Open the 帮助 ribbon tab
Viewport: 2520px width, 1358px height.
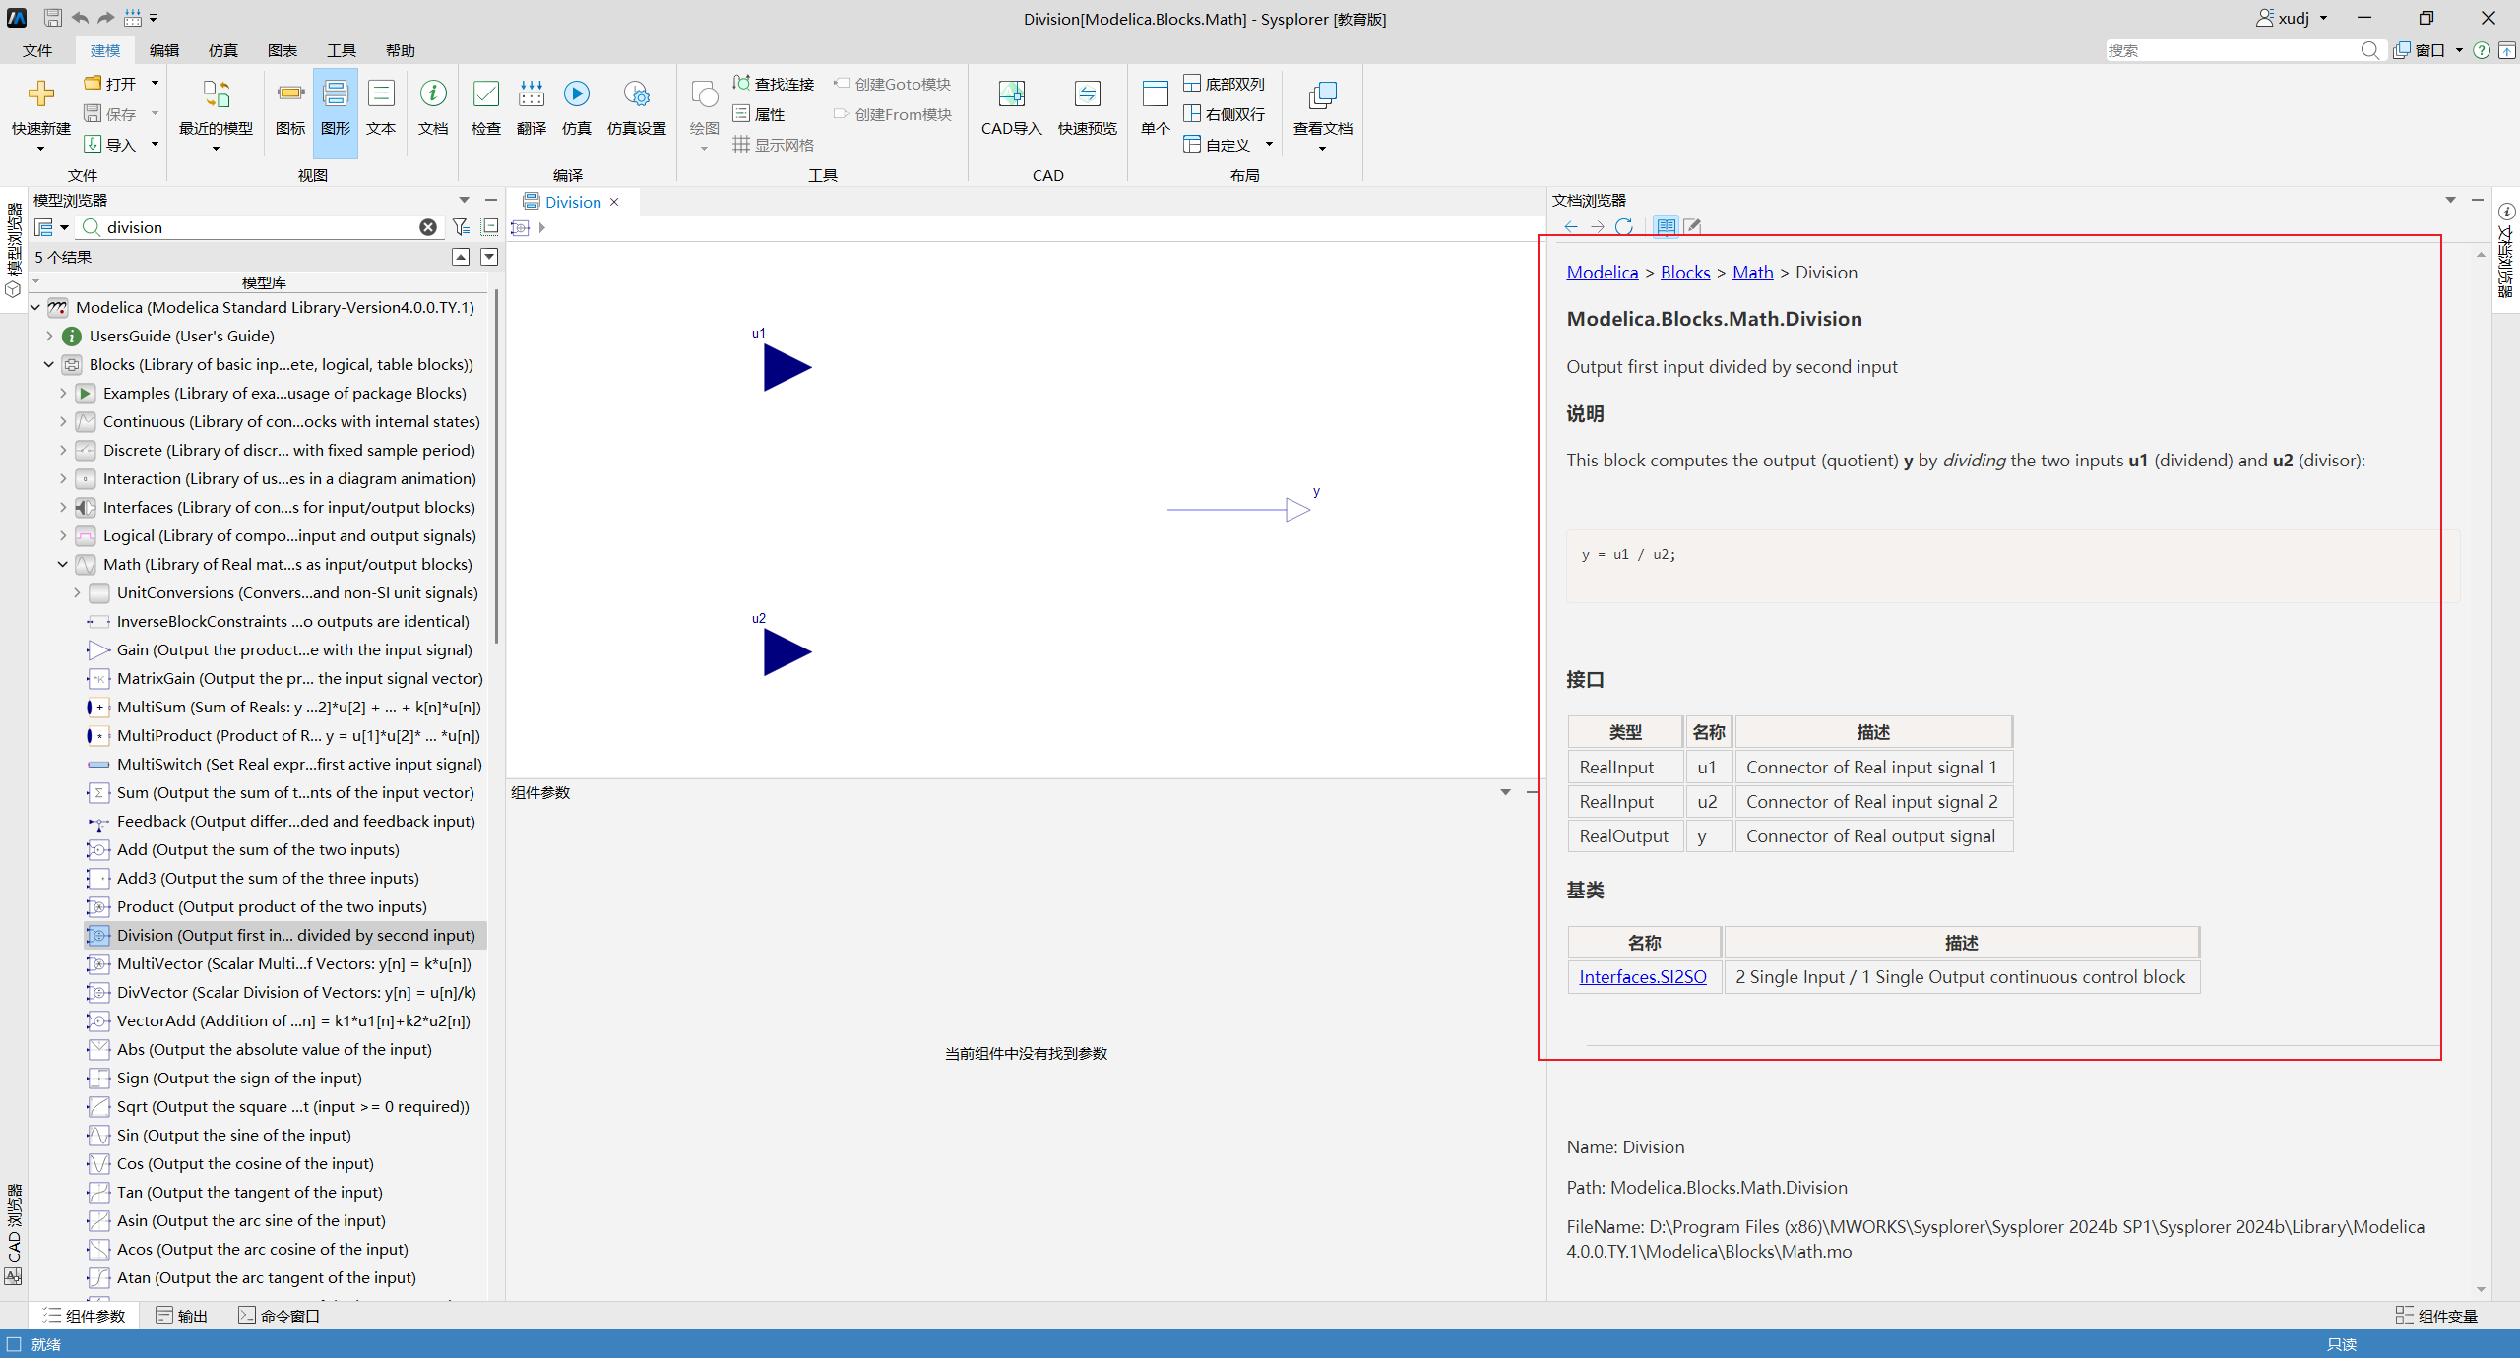[401, 50]
